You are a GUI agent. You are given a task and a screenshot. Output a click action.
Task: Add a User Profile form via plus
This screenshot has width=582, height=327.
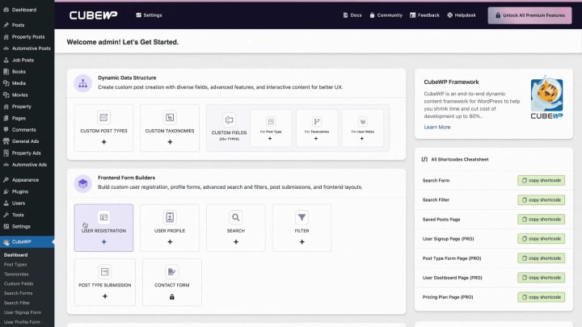[170, 241]
